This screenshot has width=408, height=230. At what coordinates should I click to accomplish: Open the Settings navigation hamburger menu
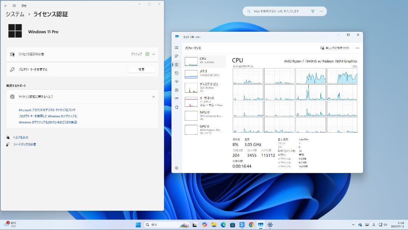point(14,5)
